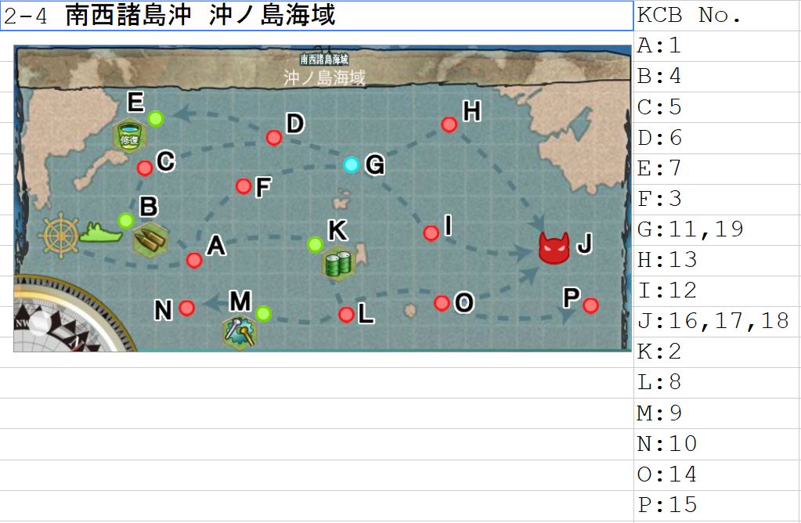Select red node O on the map
The width and height of the screenshot is (801, 523).
tap(442, 303)
